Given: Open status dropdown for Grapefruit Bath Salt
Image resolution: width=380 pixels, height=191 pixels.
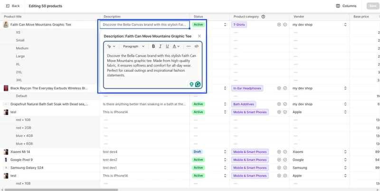Looking at the screenshot, I should (x=225, y=104).
